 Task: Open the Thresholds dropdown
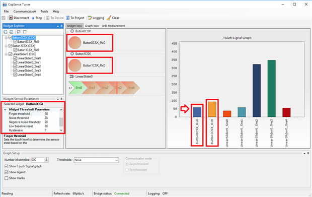tap(116, 160)
